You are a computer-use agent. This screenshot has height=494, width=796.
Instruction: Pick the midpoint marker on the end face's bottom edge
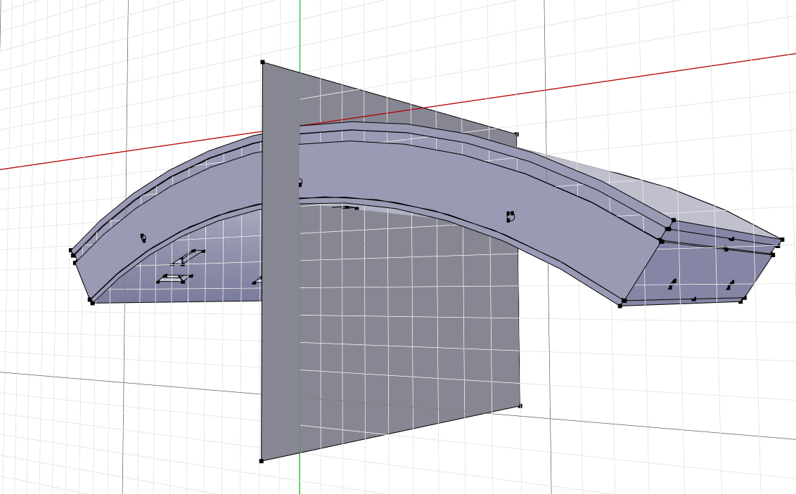tap(694, 300)
